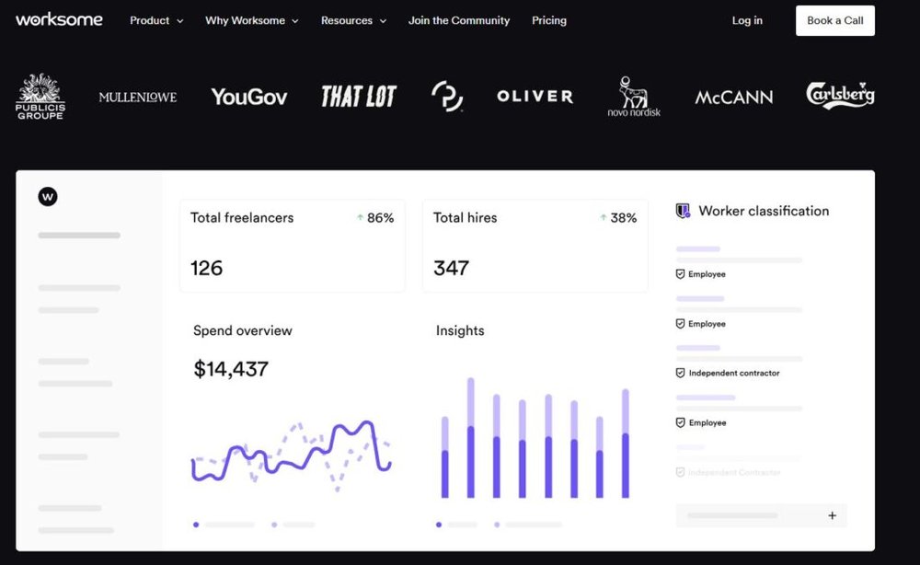Image resolution: width=920 pixels, height=565 pixels.
Task: Open the Pricing page
Action: [x=549, y=20]
